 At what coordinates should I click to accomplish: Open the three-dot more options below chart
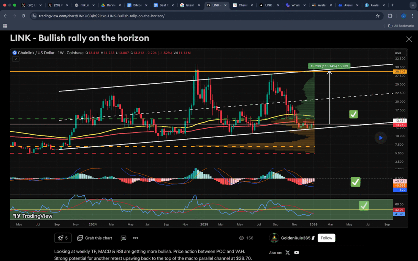pyautogui.click(x=135, y=238)
